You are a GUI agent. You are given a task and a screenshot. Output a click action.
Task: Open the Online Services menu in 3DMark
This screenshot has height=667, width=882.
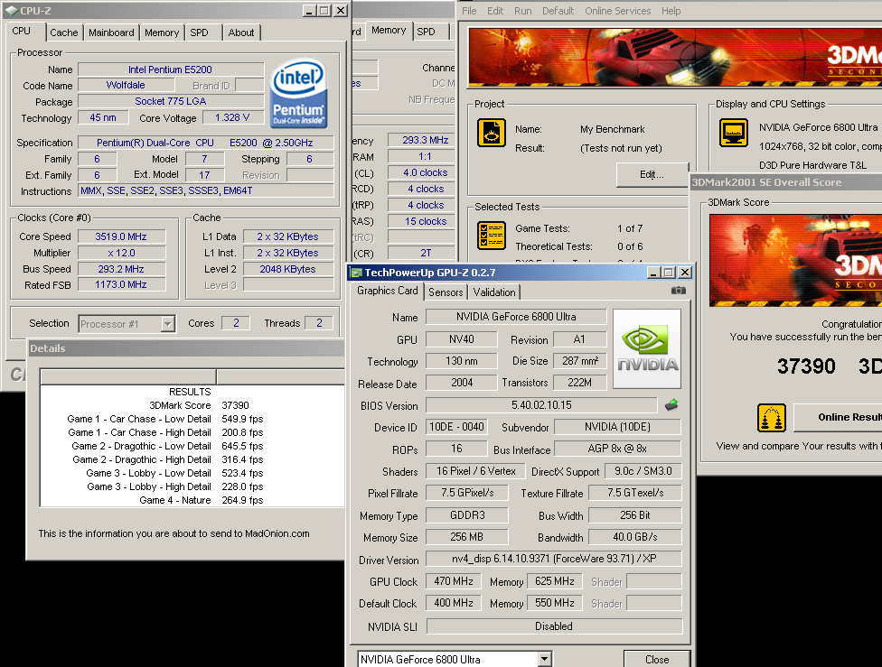click(x=617, y=11)
